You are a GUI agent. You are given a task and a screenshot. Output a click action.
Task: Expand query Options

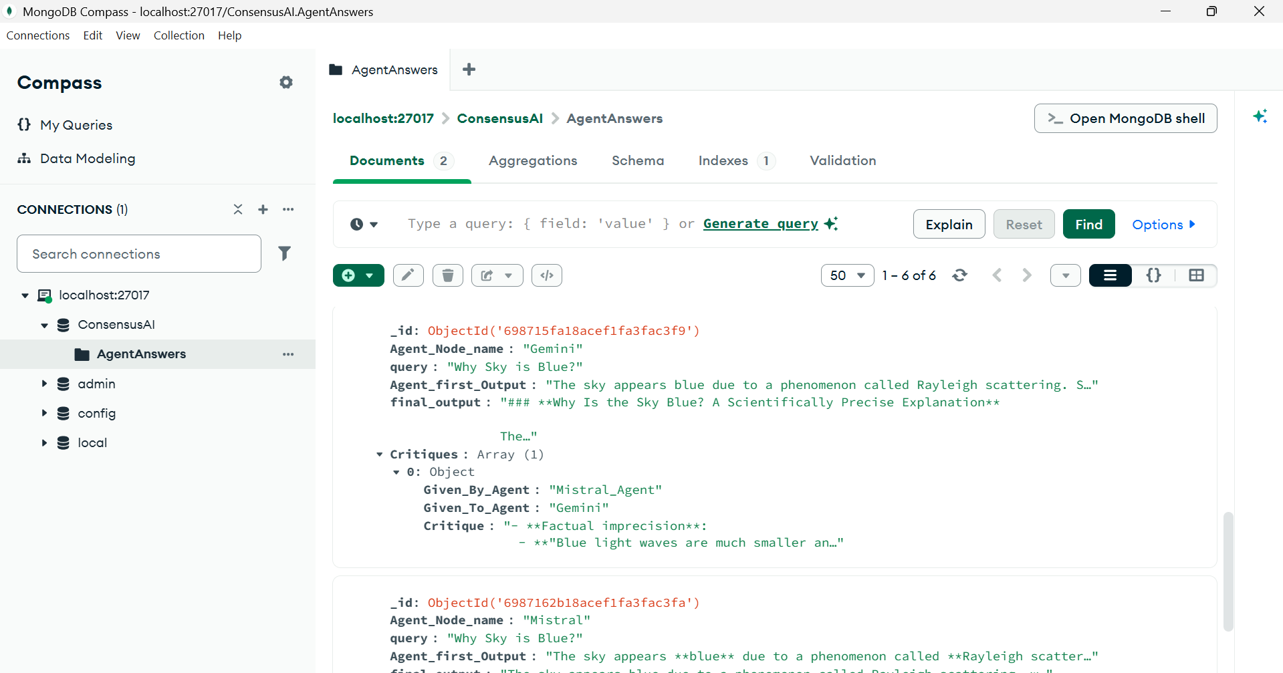1163,225
